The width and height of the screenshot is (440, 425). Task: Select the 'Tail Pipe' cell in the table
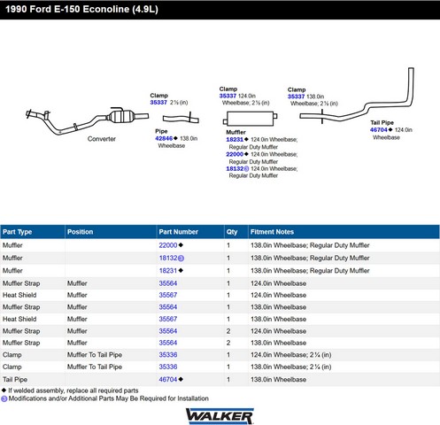15,380
